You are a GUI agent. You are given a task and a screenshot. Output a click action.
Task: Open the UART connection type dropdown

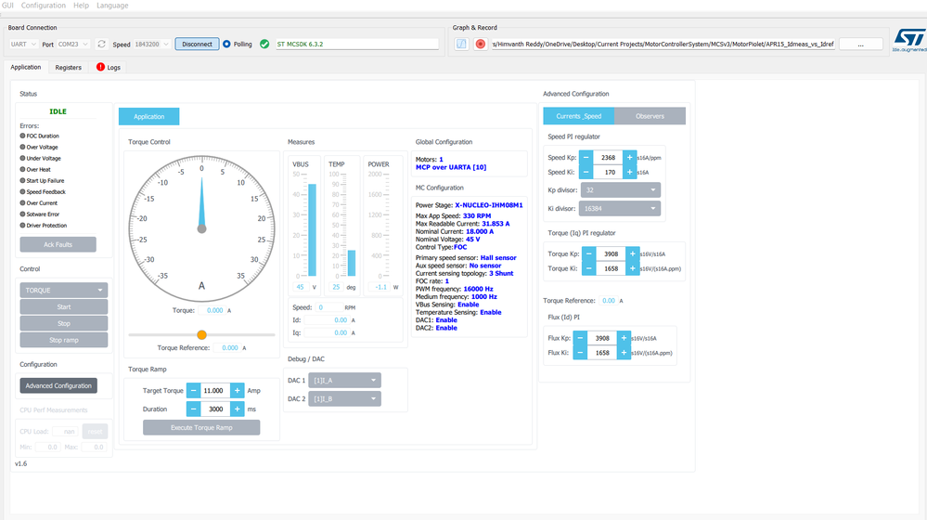click(x=23, y=44)
